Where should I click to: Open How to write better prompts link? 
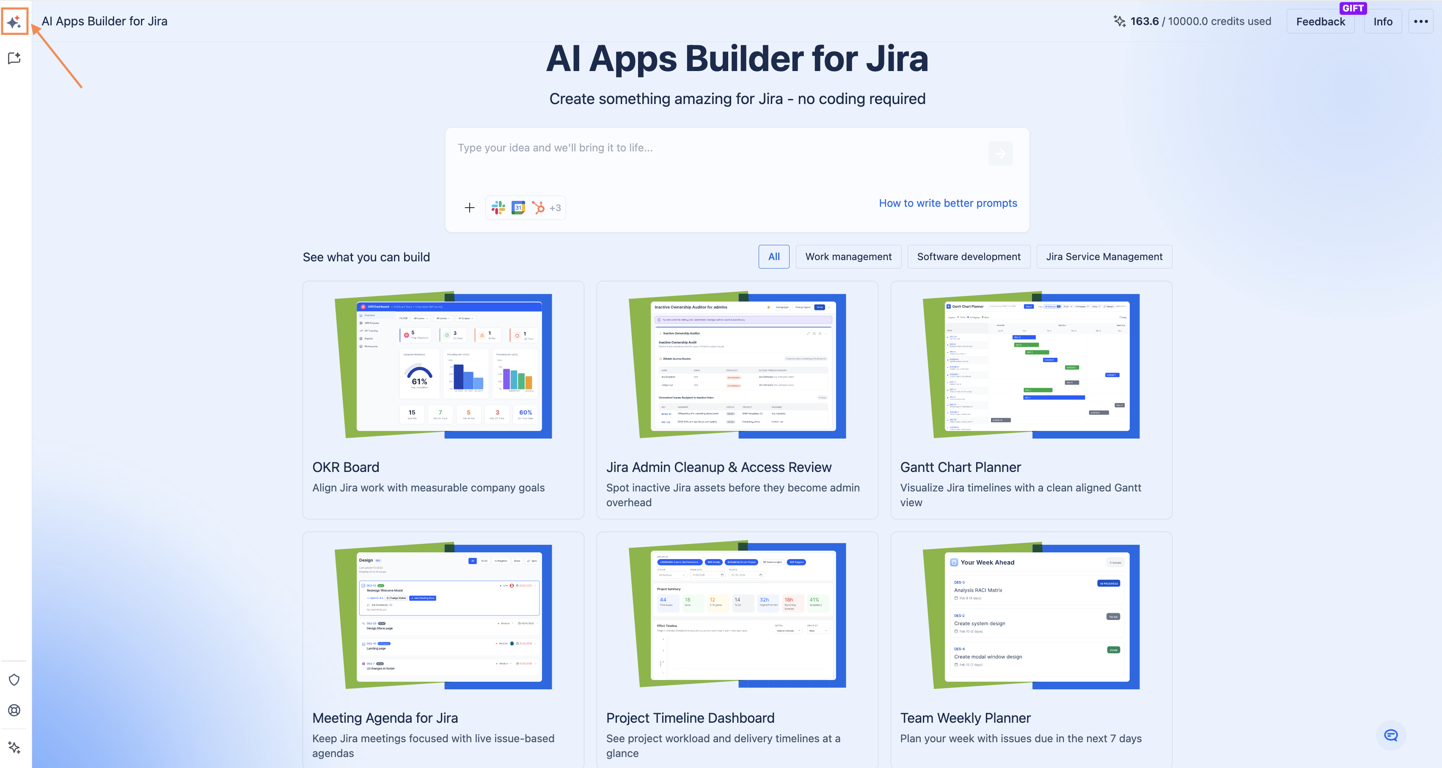click(948, 203)
